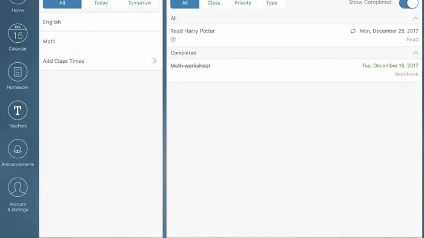The width and height of the screenshot is (424, 238).
Task: Click the Read type label
Action: coord(412,40)
